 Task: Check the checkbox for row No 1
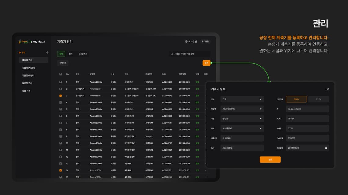click(x=60, y=82)
